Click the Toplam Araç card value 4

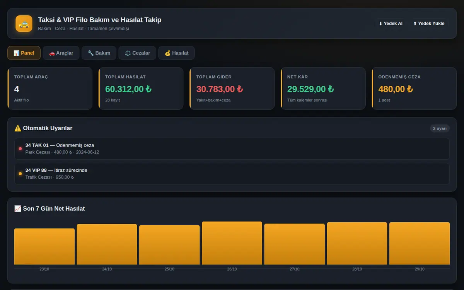point(17,89)
